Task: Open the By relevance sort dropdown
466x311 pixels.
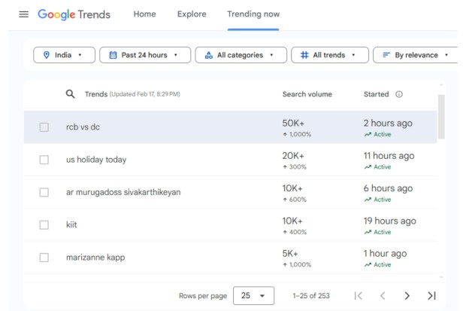Action: tap(416, 55)
